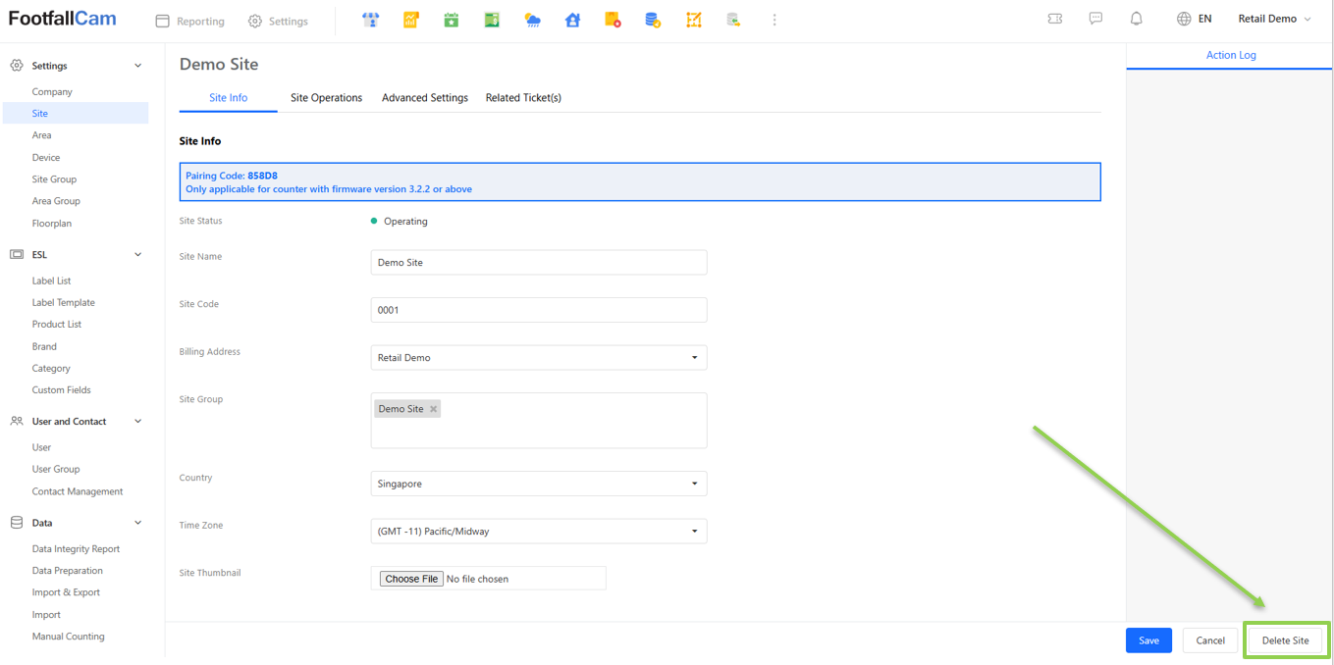Click the blue home icon
Viewport: 1334px width, 665px height.
click(572, 21)
